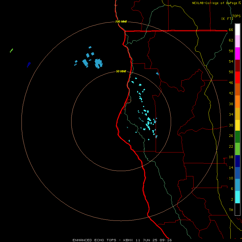Click the '66' scale value label
The width and height of the screenshot is (242, 242).
pos(231,30)
